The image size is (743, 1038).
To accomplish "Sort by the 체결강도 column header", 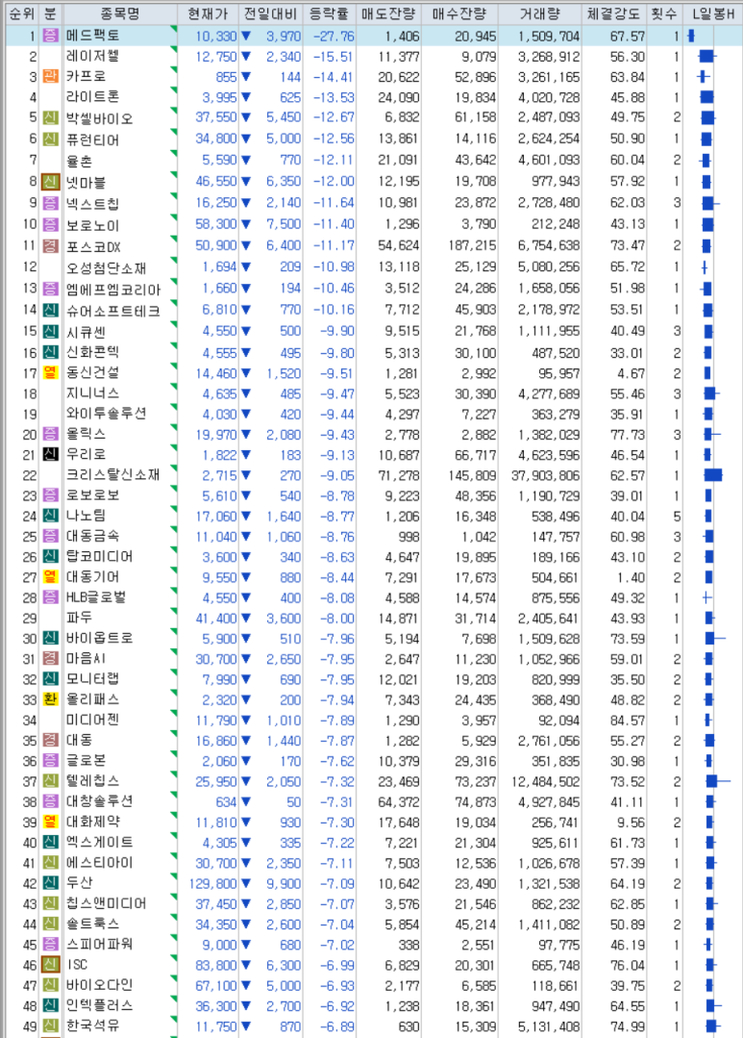I will [614, 13].
